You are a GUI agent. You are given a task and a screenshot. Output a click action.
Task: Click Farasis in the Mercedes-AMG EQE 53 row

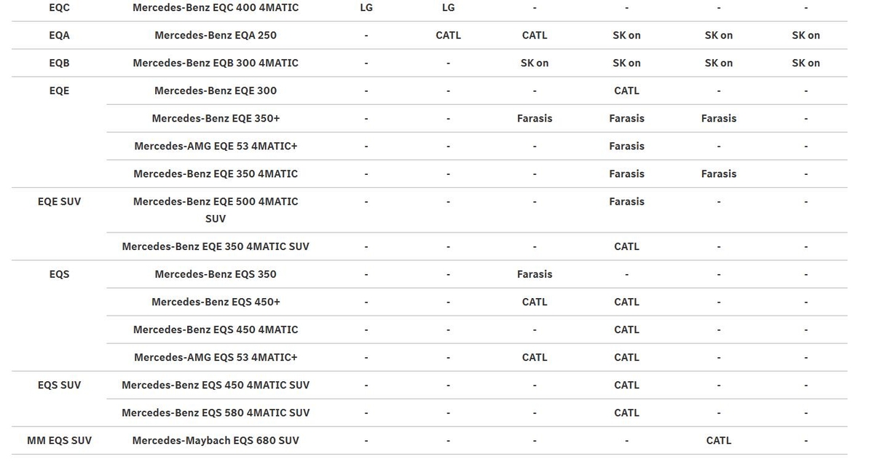[x=626, y=146]
